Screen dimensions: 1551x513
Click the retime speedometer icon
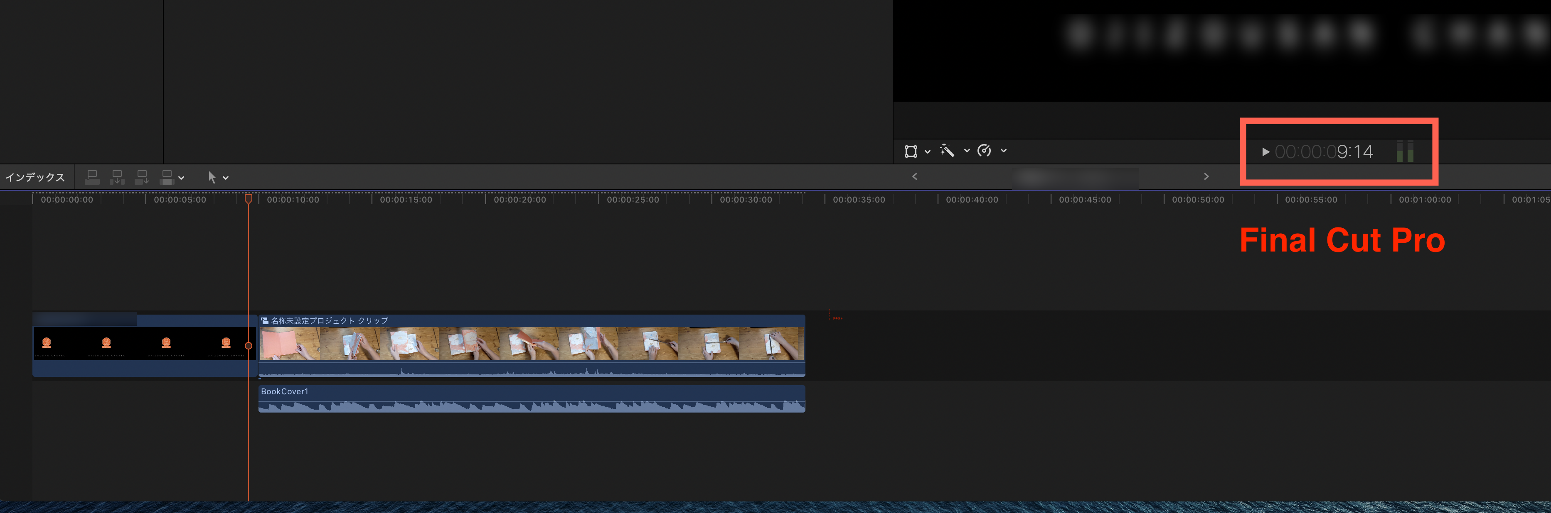tap(985, 151)
